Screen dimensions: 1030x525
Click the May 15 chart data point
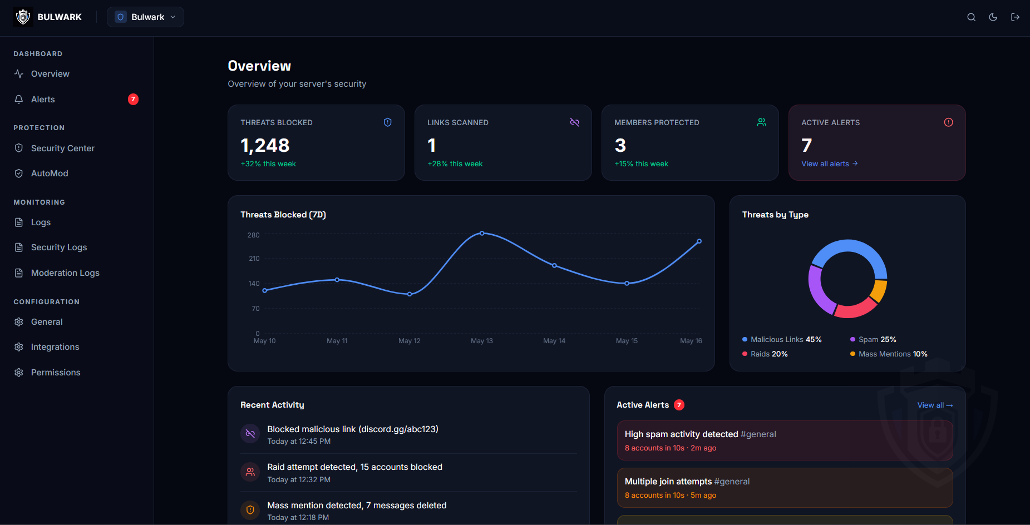627,283
